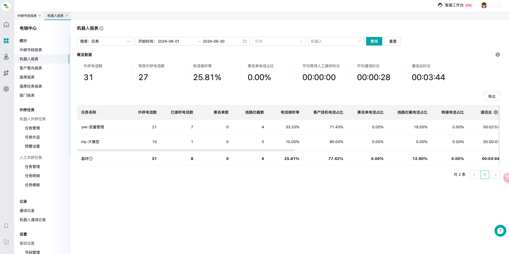Open 预警设置 in sidebar
The width and height of the screenshot is (509, 254).
click(32, 146)
